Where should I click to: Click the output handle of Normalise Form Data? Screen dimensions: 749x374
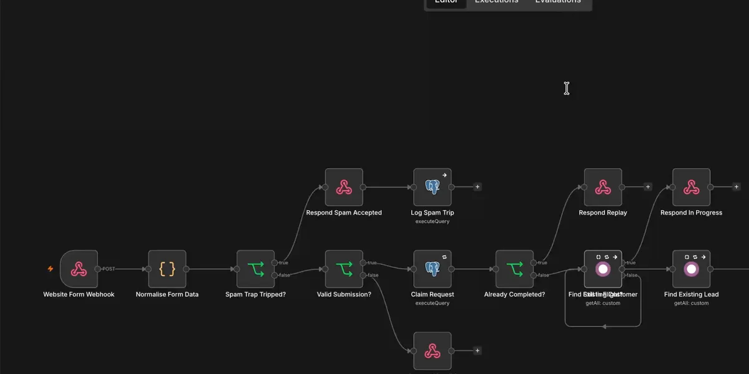[x=187, y=269]
